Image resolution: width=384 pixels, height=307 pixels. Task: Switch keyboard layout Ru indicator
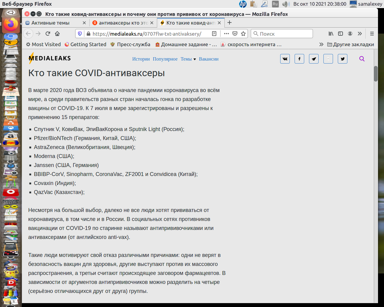tap(275, 4)
